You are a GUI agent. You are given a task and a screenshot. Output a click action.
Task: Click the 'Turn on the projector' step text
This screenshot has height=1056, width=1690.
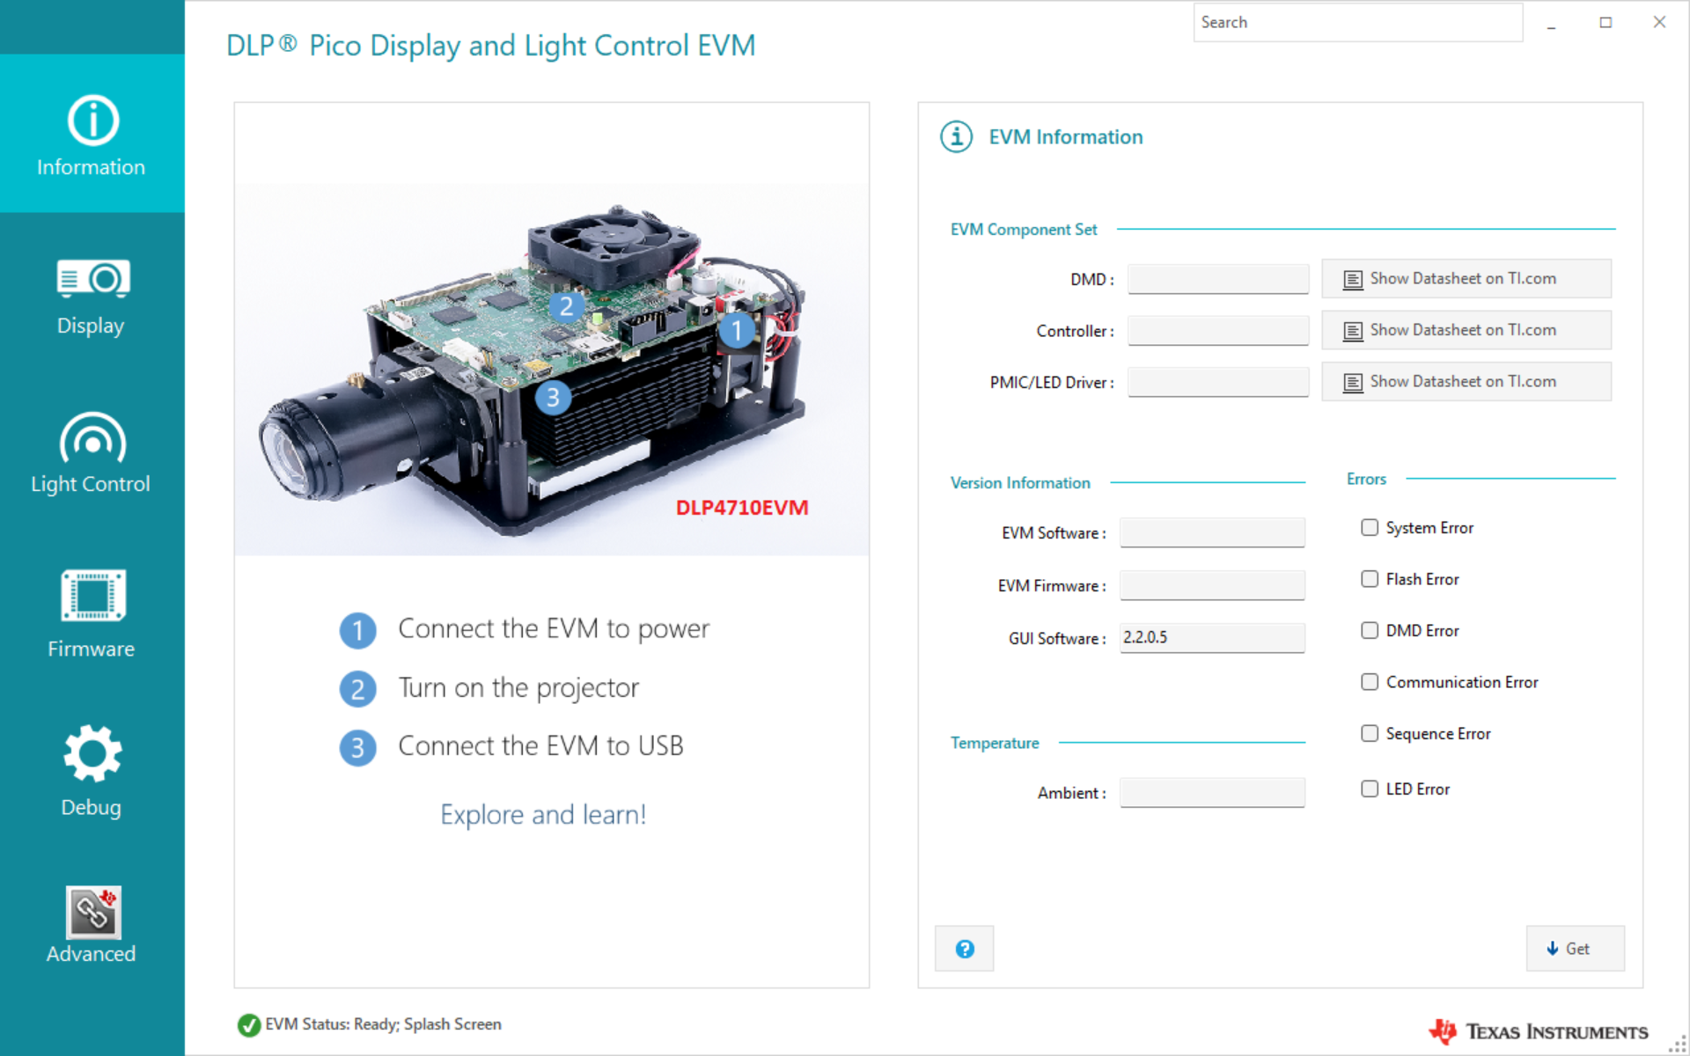518,687
